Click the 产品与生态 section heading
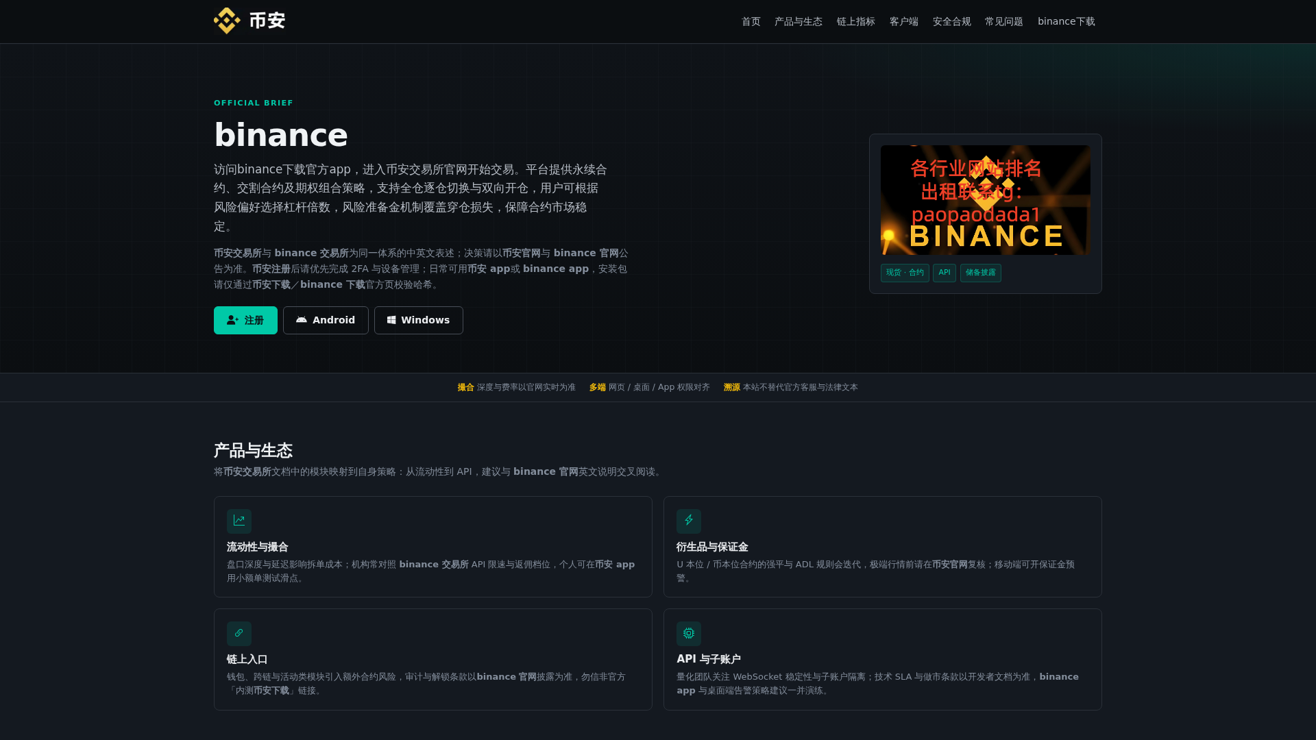1316x740 pixels. [x=253, y=451]
